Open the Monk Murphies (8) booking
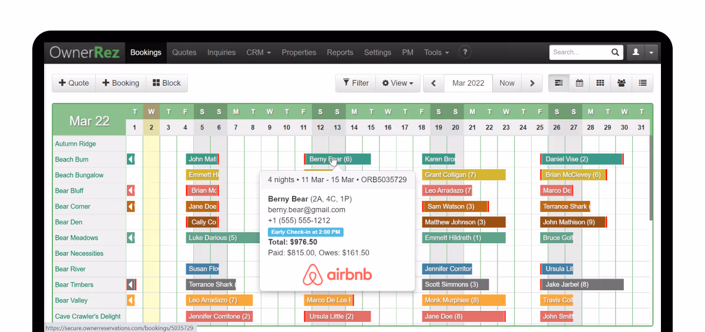 [x=464, y=300]
